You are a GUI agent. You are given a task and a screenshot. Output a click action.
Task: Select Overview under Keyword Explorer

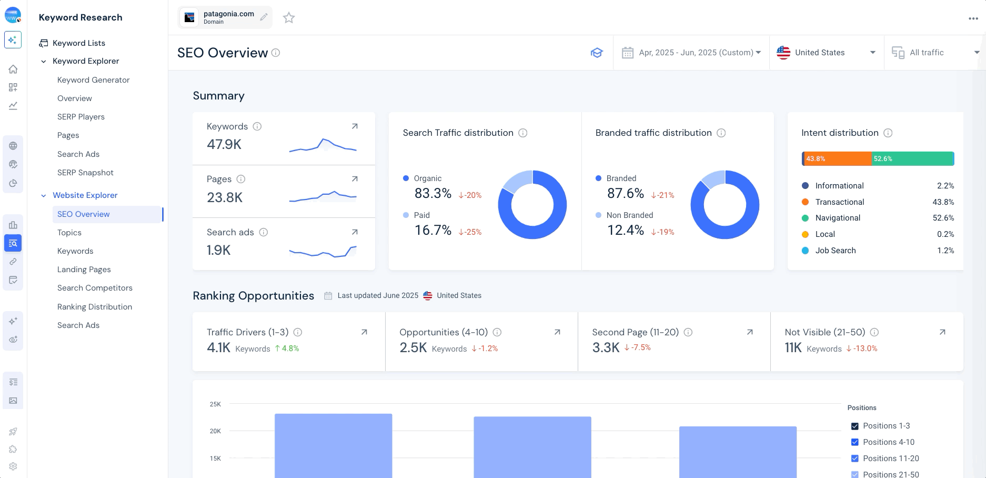75,98
